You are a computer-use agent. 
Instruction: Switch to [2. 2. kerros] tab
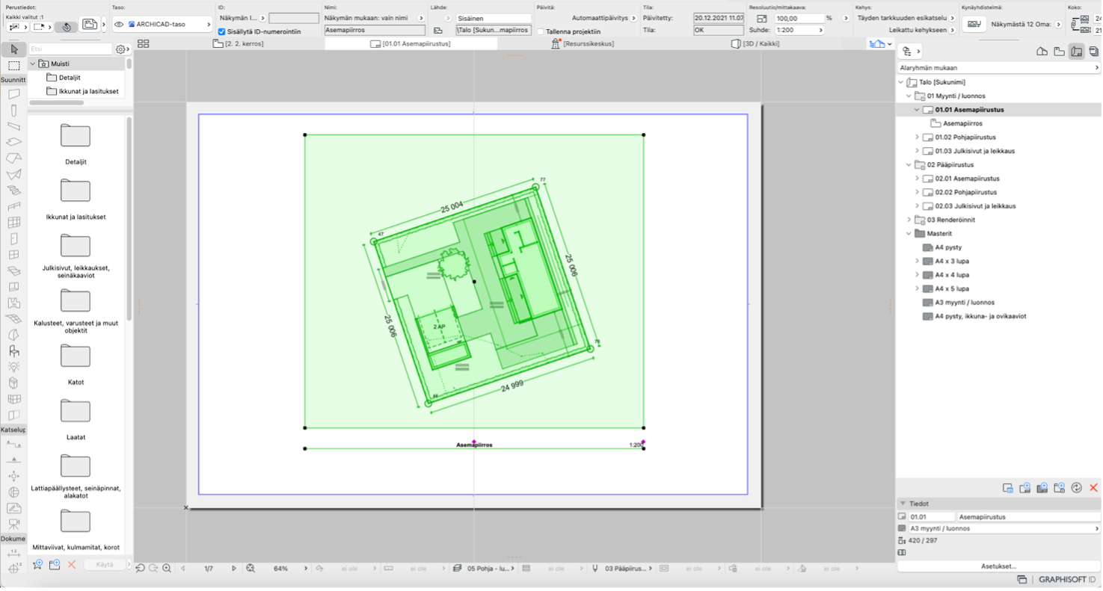coord(239,44)
